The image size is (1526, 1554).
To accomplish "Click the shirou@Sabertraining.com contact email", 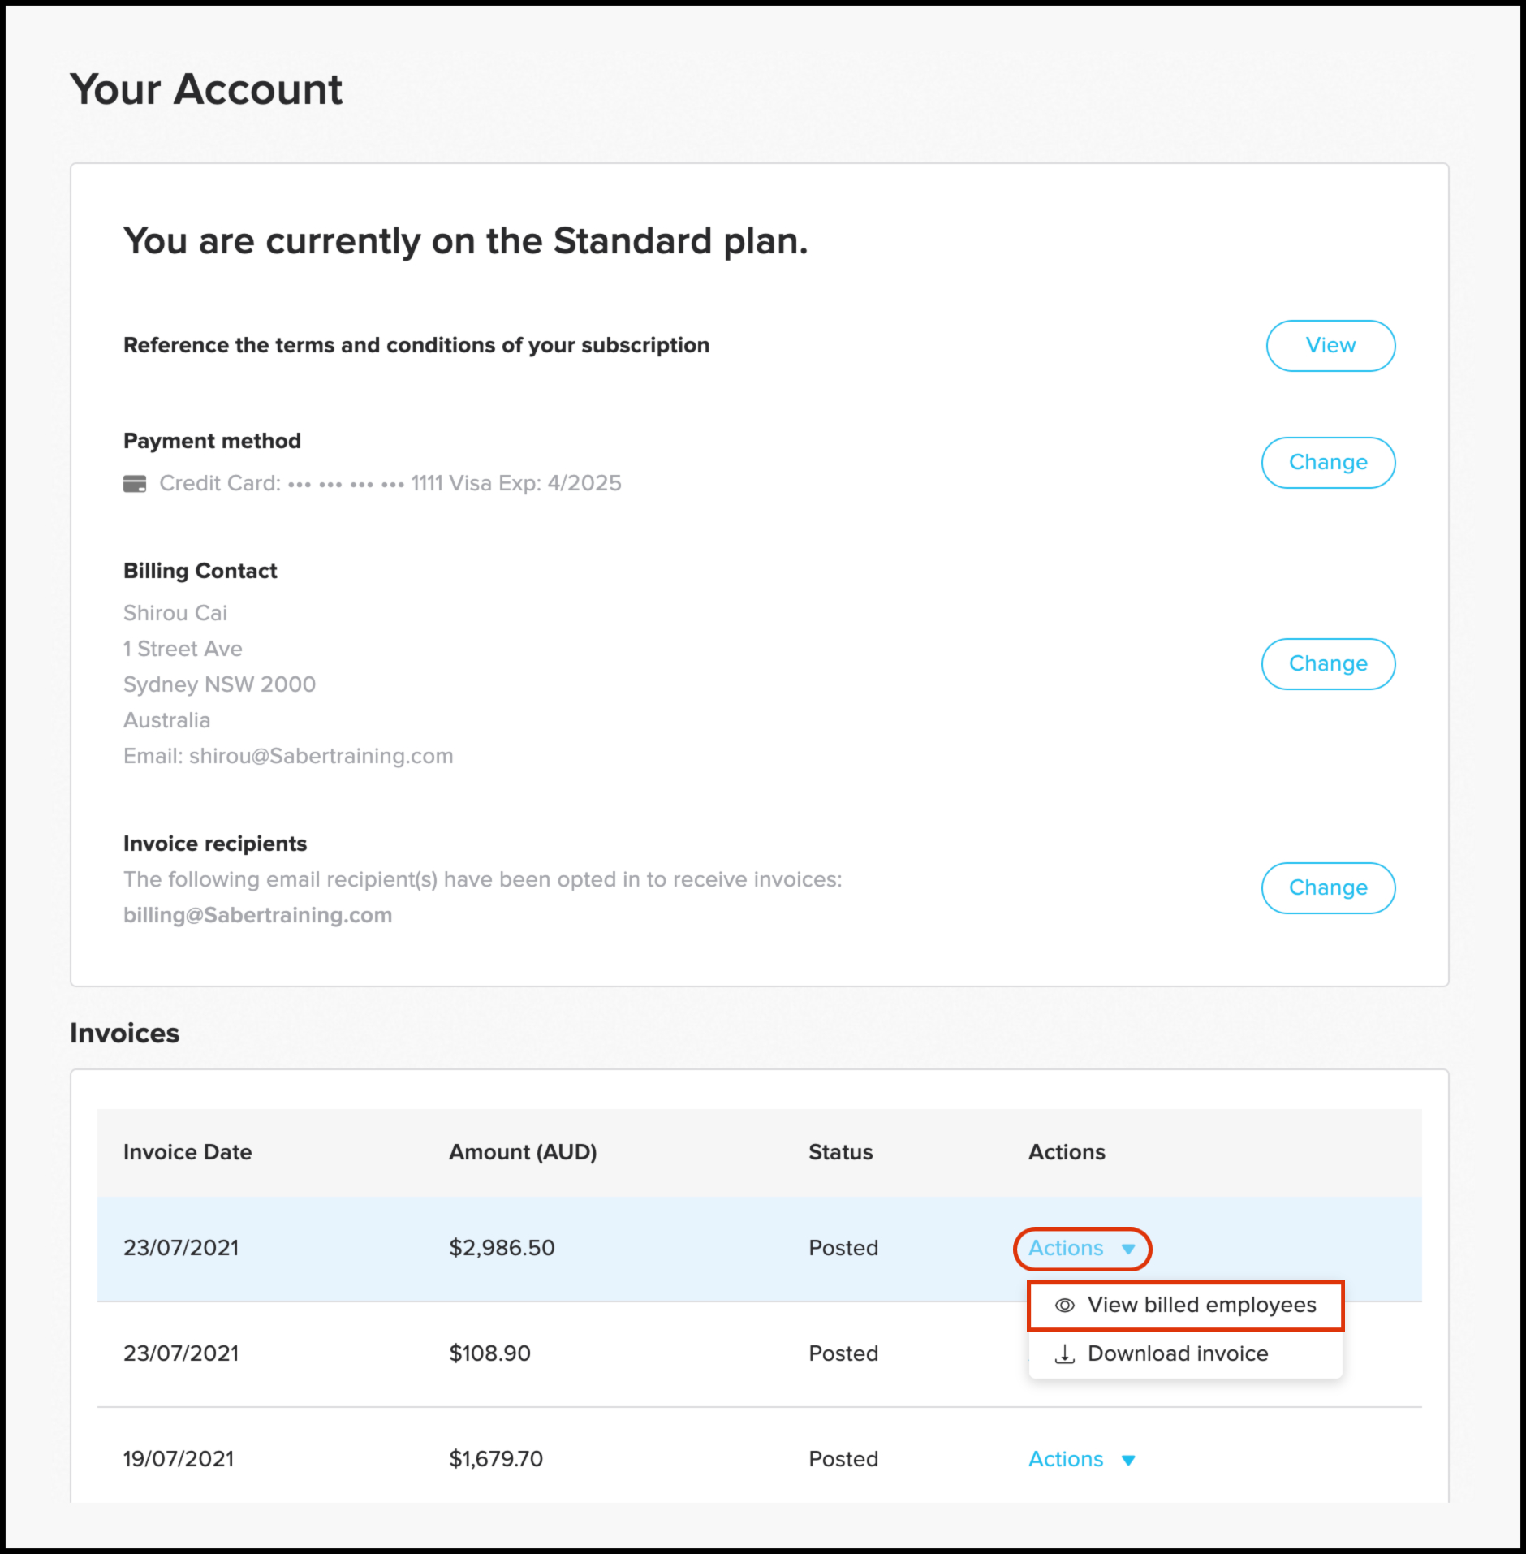I will tap(321, 756).
